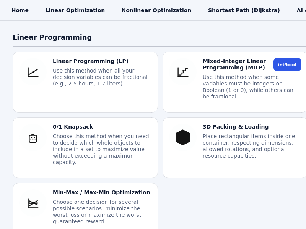Open the Nonlinear Optimization menu
Viewport: 306px width, 229px height.
click(156, 10)
